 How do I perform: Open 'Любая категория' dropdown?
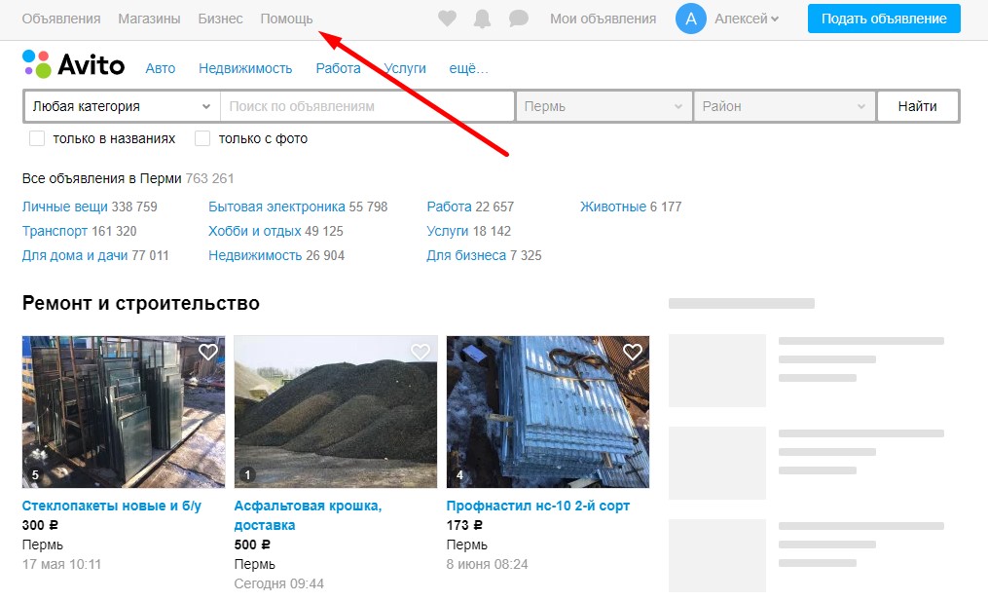123,106
